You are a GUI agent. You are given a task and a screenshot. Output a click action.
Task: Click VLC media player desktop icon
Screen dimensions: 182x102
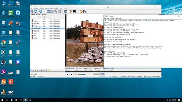(x=3, y=93)
